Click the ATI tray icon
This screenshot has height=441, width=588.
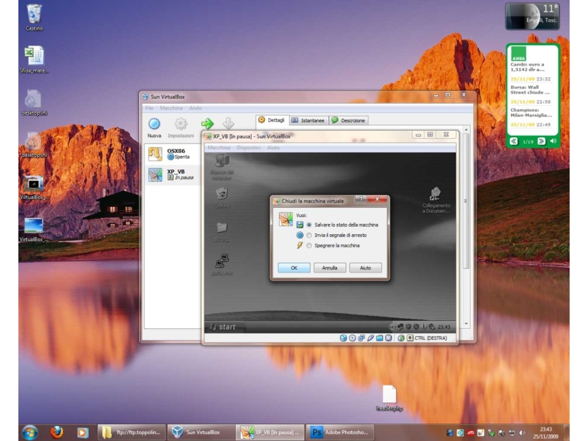[470, 433]
